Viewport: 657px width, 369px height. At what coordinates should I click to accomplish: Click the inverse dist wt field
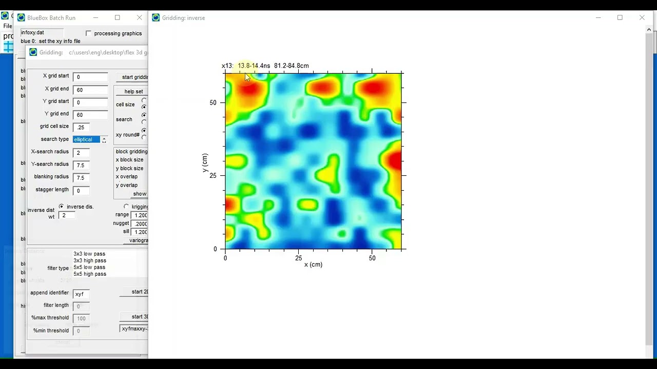68,215
